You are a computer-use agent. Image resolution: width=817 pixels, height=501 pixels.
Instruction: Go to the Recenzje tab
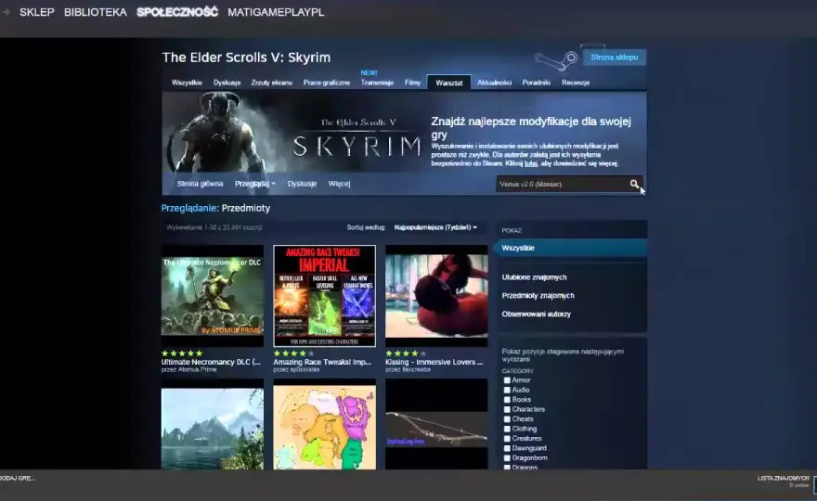(576, 83)
